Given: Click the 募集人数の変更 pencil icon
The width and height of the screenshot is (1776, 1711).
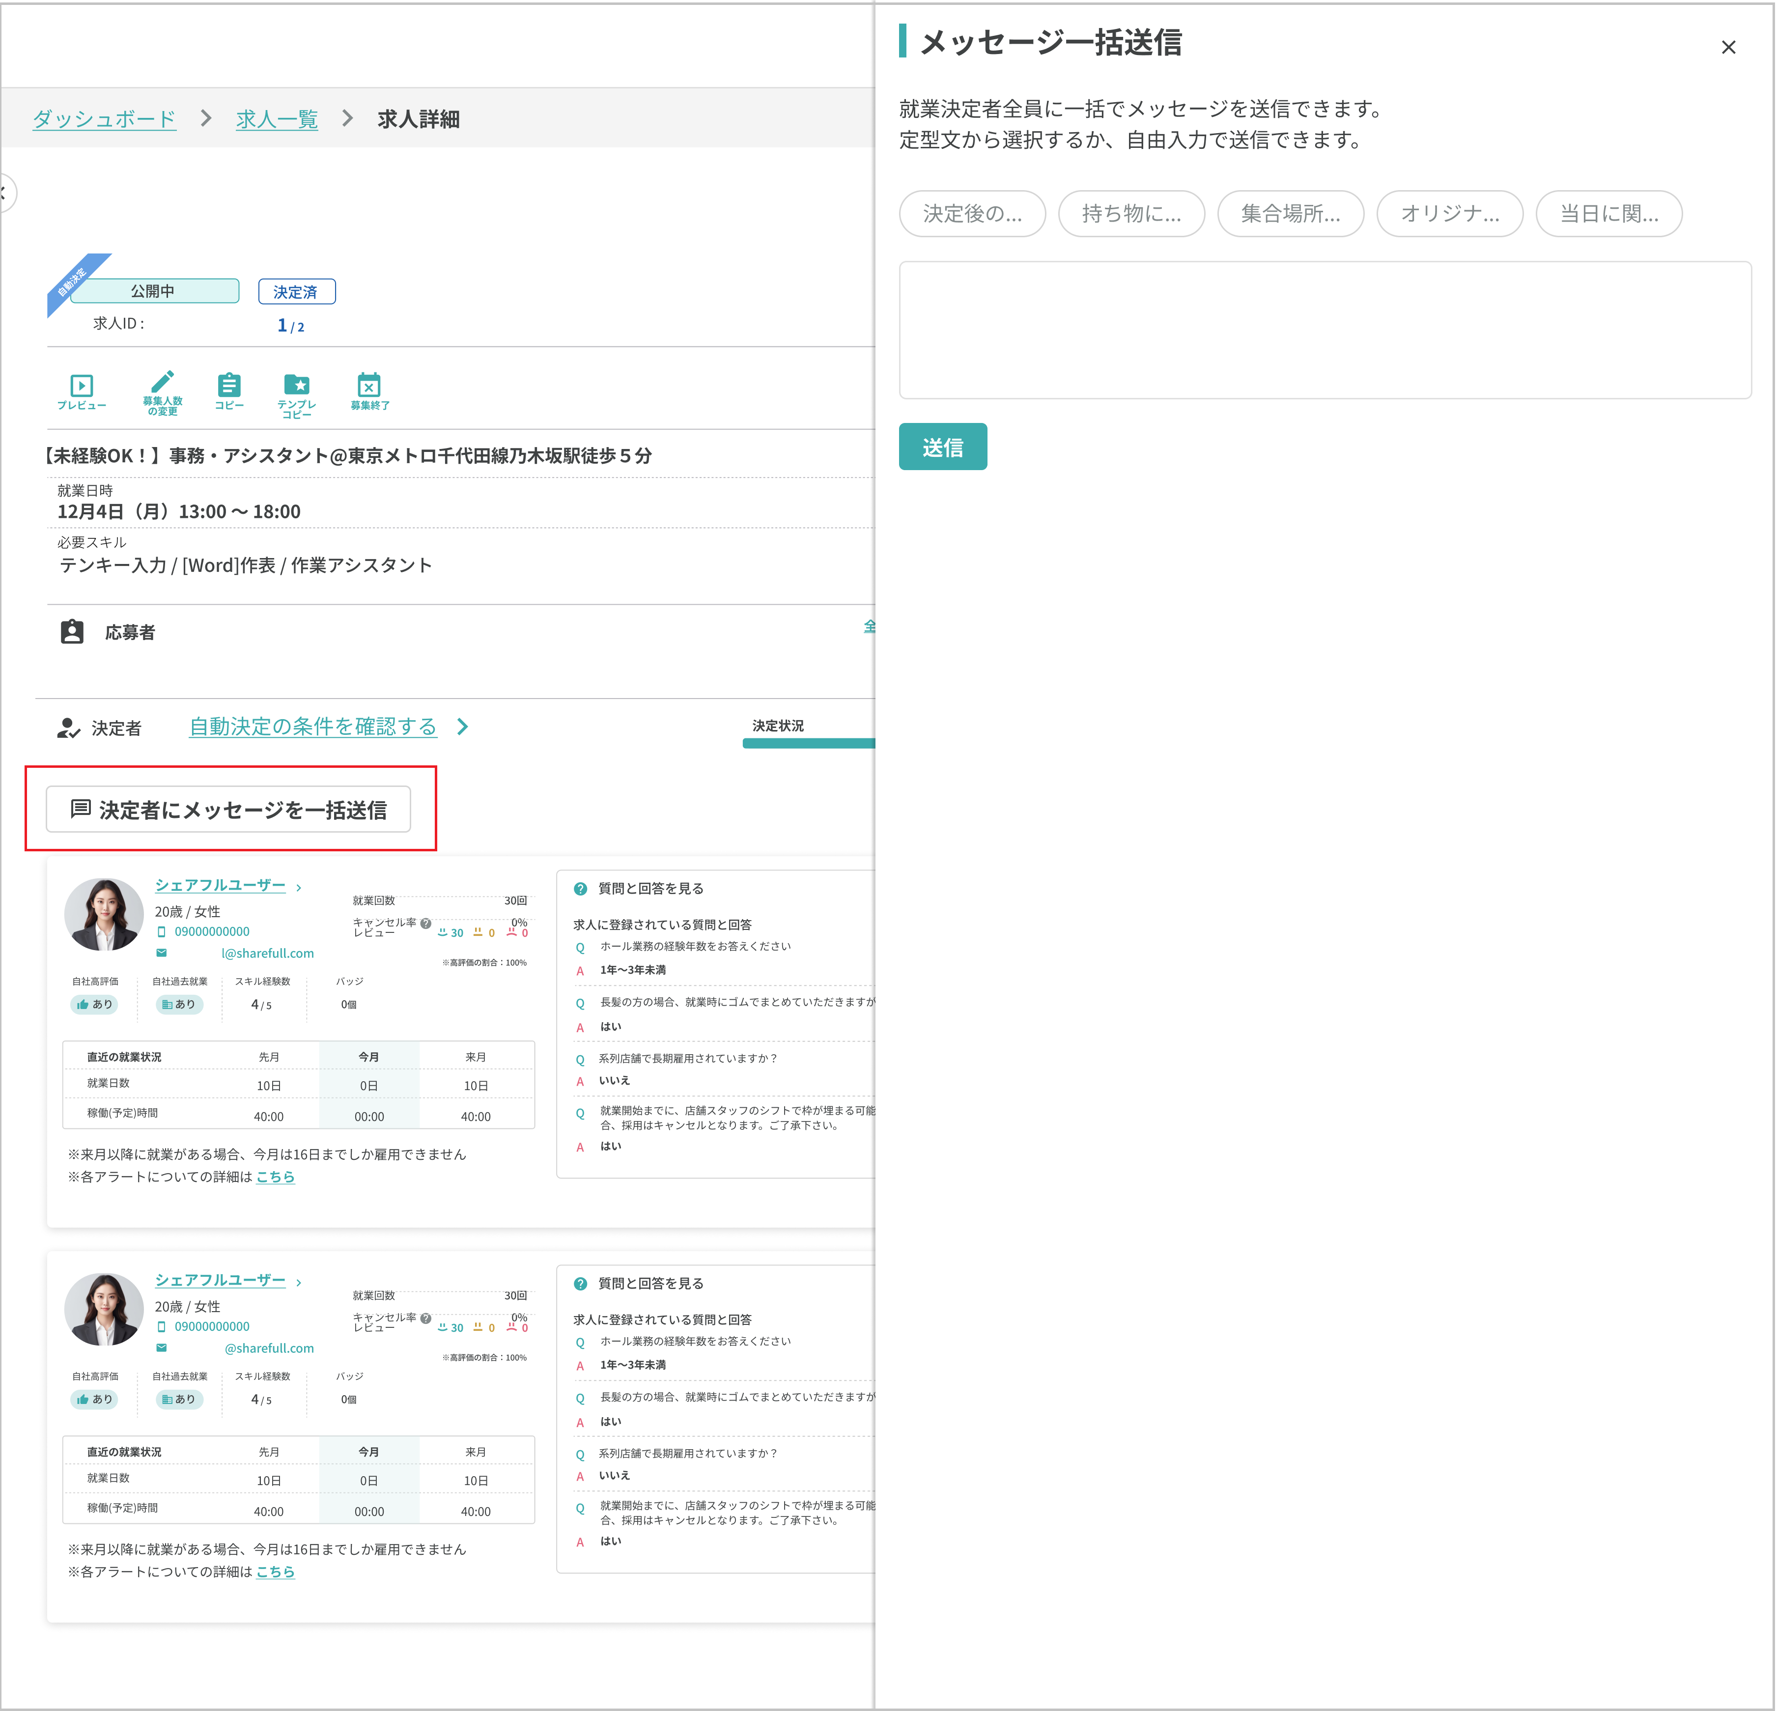Looking at the screenshot, I should (x=163, y=381).
